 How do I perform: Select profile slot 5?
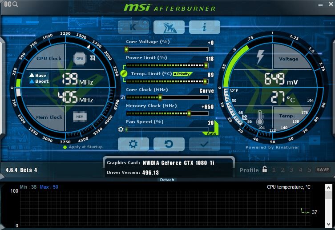coord(309,170)
